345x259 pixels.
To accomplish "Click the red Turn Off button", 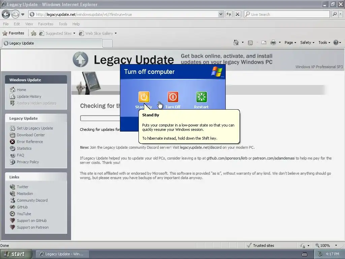I will [173, 97].
